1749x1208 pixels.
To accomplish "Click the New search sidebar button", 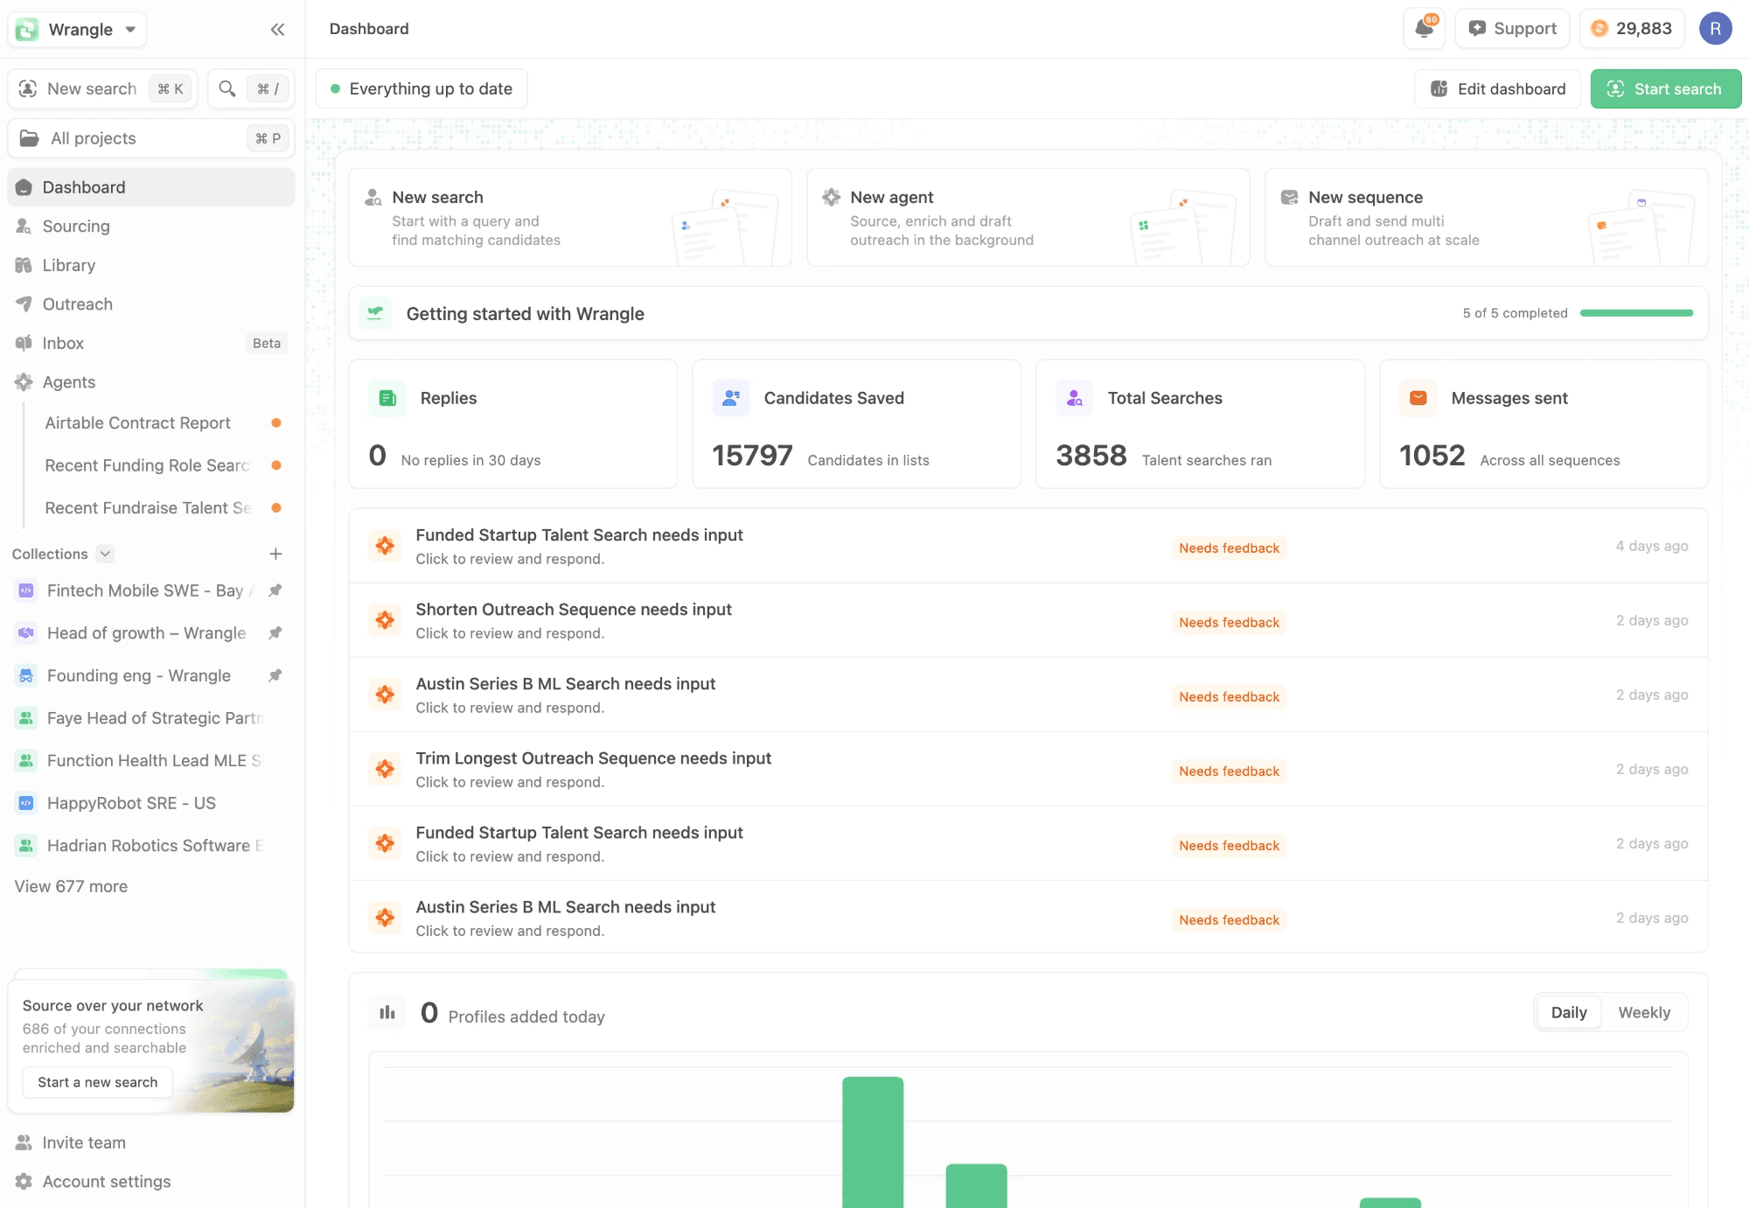I will [102, 88].
